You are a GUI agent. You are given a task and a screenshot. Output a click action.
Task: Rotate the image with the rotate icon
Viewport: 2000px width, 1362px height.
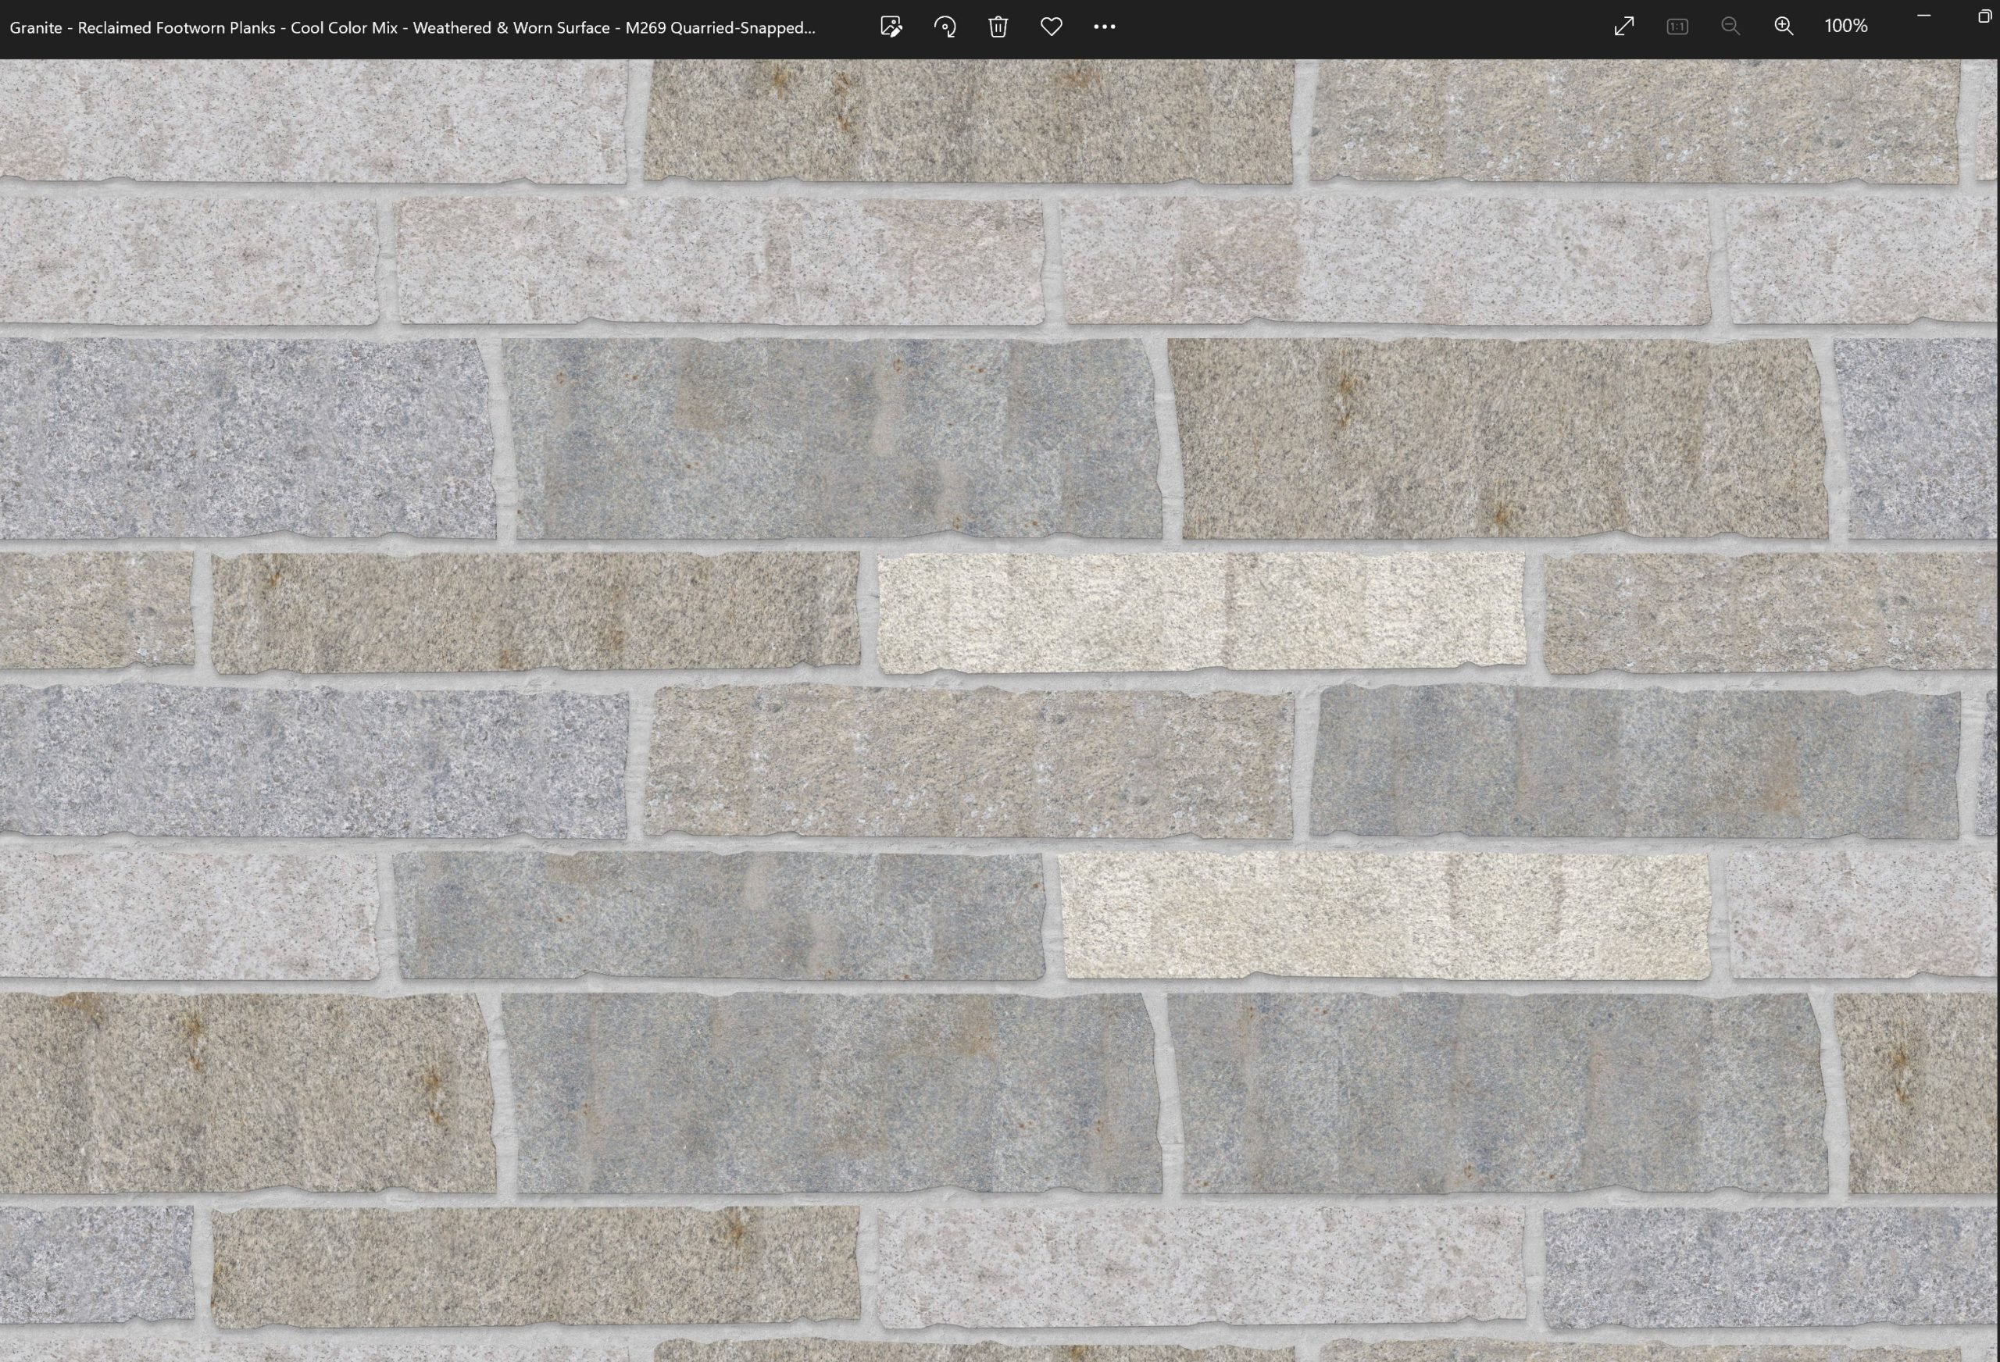coord(945,27)
